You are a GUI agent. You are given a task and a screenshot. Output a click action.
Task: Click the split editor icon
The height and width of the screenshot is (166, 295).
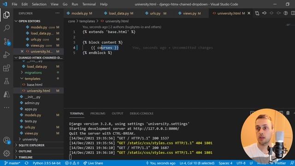coord(293,13)
